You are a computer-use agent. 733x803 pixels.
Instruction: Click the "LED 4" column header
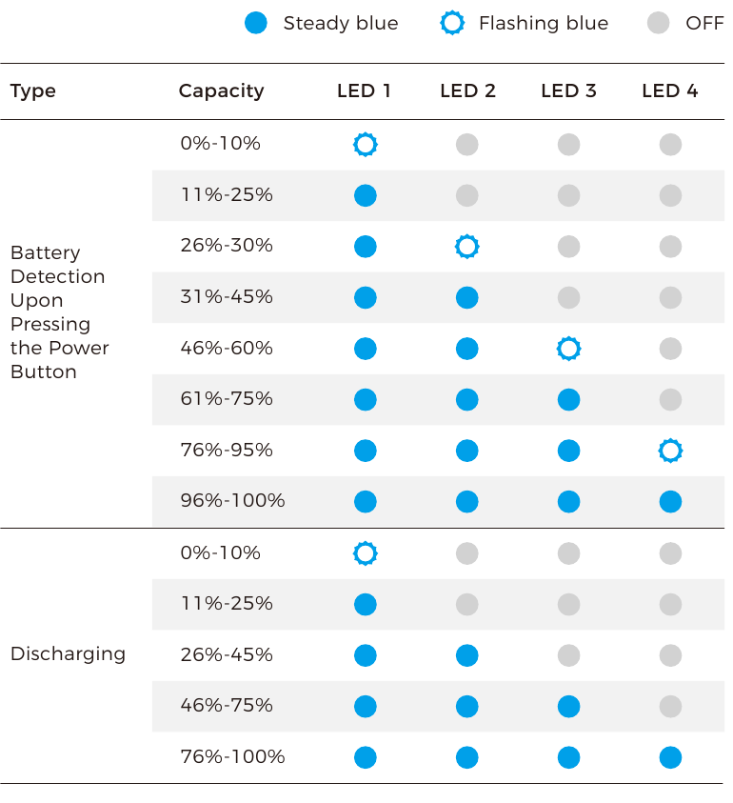[x=669, y=91]
